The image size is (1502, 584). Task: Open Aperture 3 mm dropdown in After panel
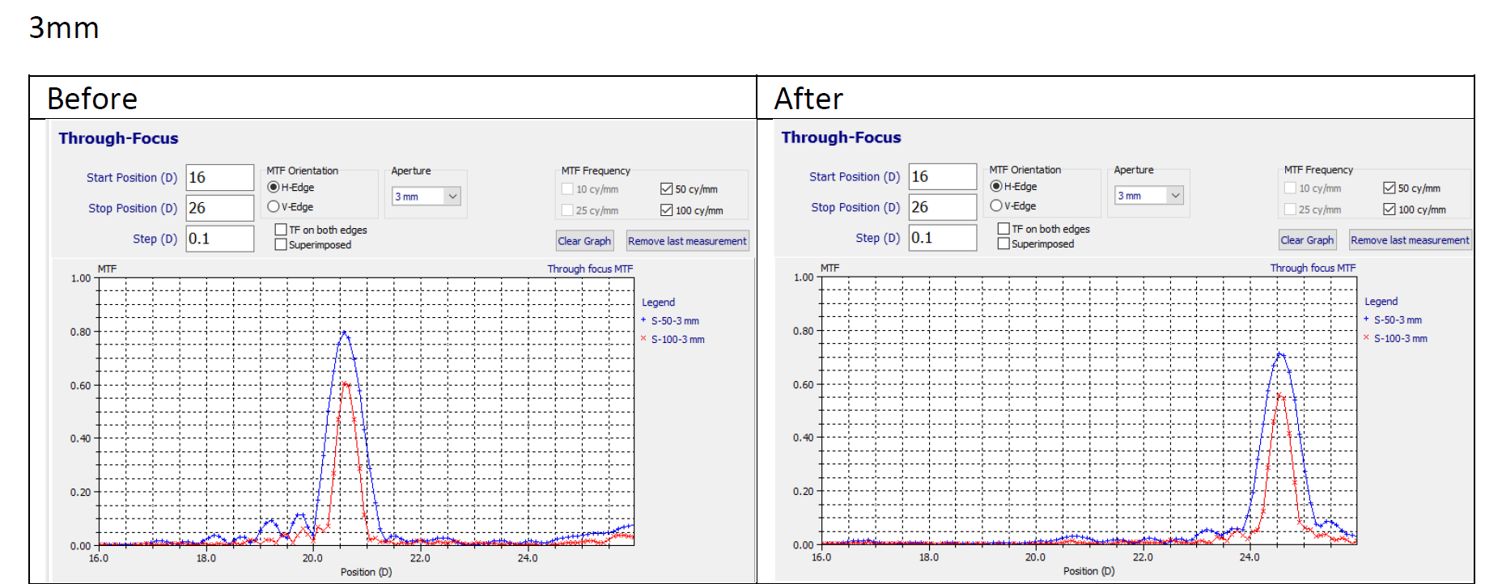(x=1175, y=196)
